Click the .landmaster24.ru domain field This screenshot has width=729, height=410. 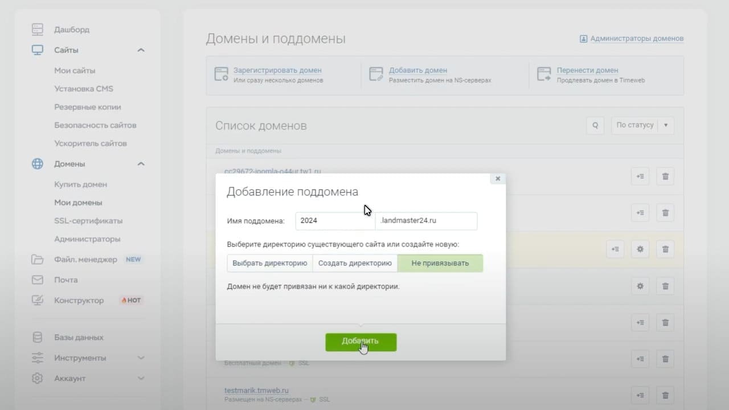tap(426, 221)
